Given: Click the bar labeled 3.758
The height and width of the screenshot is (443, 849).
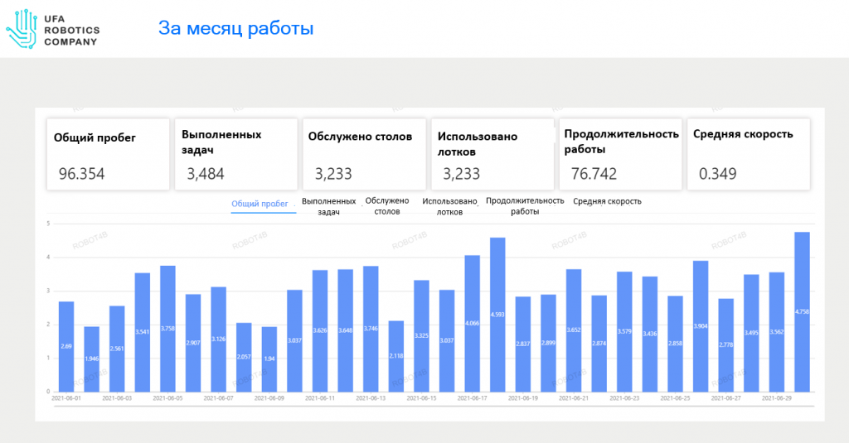Looking at the screenshot, I should (x=167, y=329).
